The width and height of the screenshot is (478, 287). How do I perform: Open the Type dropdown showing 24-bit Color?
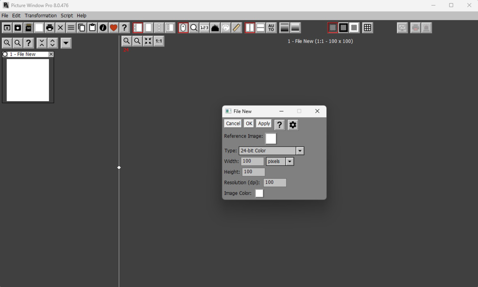pyautogui.click(x=300, y=151)
